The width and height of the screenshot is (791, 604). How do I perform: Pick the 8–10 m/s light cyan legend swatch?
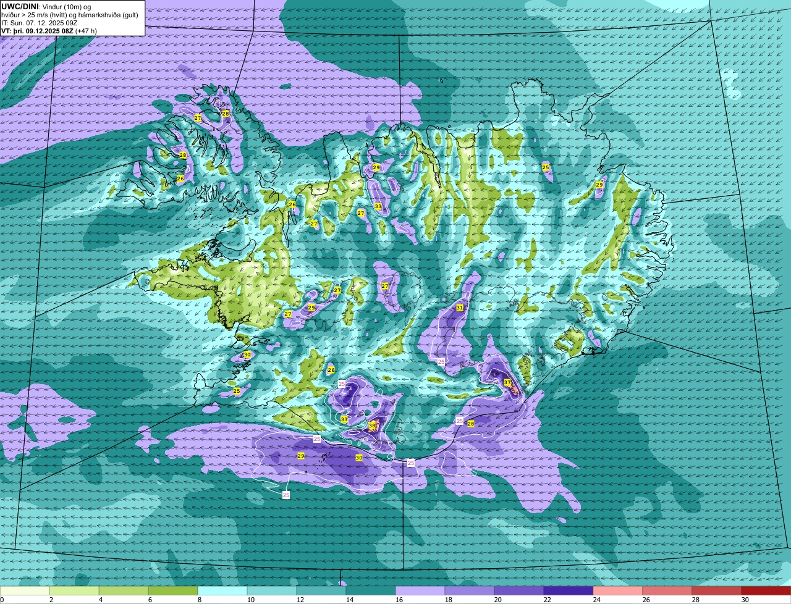222,590
